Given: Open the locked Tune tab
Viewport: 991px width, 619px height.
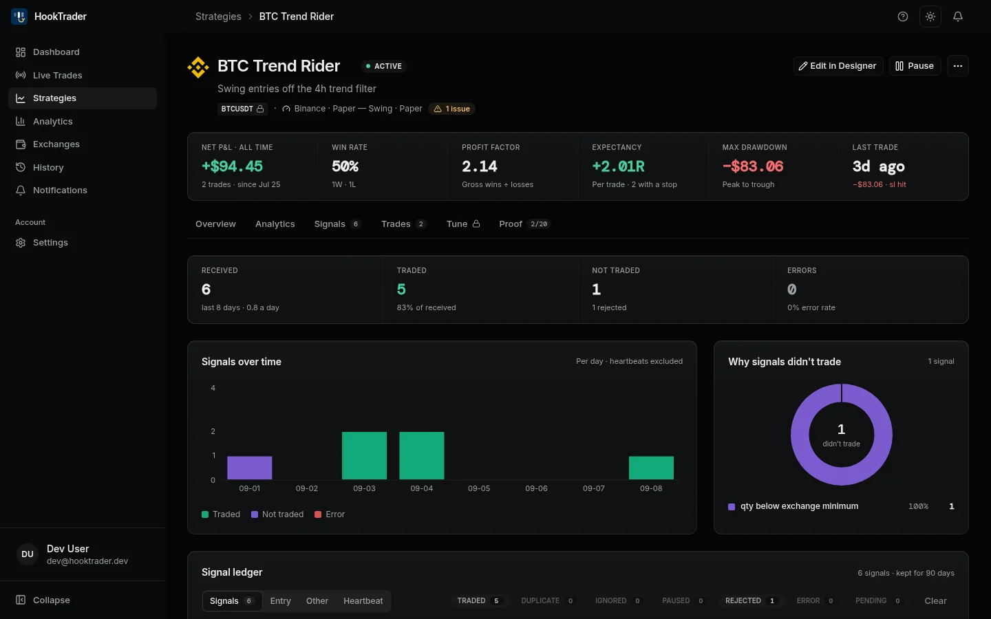Looking at the screenshot, I should [463, 224].
